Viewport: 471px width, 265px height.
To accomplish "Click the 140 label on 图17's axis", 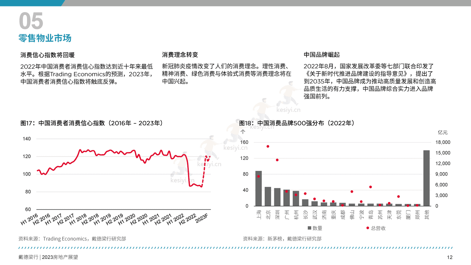I will (x=26, y=139).
